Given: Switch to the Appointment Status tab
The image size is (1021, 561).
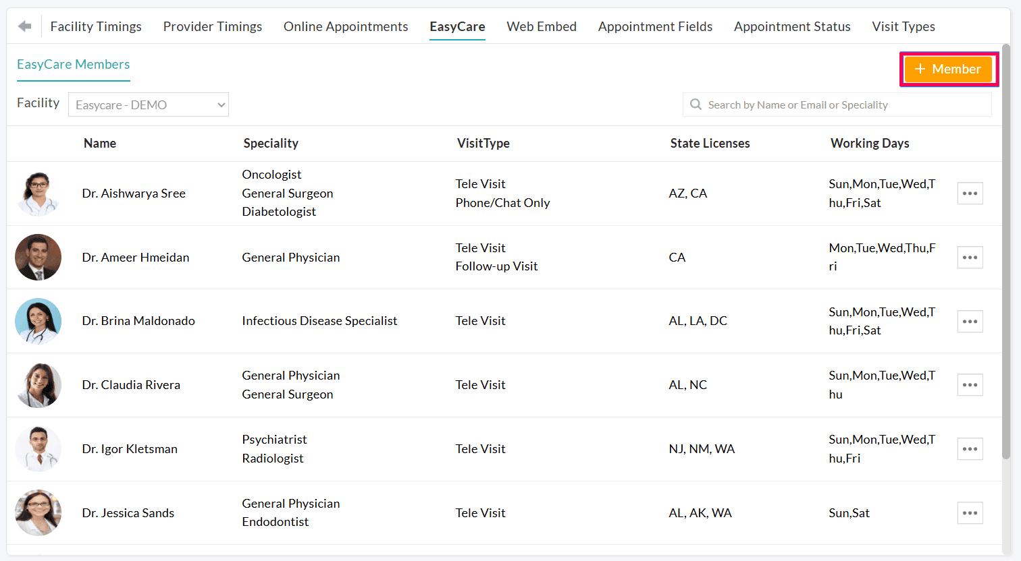Looking at the screenshot, I should 792,26.
